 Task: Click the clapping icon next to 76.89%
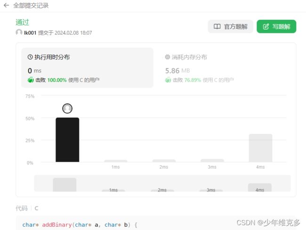[x=168, y=80]
